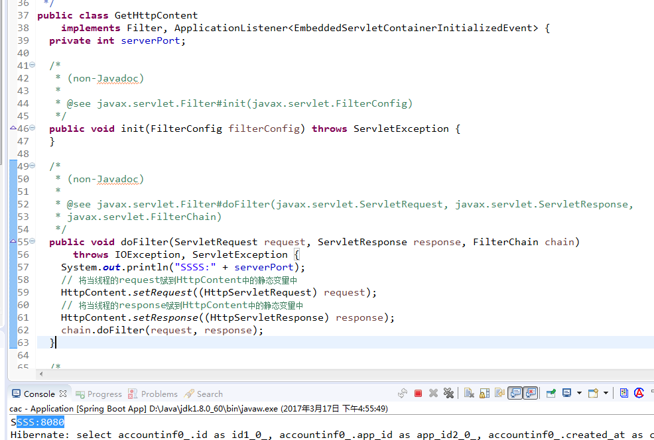Click the editor horizontal scrollbar left arrow

point(41,374)
